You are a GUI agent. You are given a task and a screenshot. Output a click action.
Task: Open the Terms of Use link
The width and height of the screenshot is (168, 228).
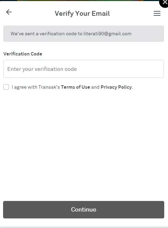[75, 87]
